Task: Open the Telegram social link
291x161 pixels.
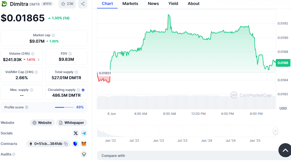Action: 84,133
